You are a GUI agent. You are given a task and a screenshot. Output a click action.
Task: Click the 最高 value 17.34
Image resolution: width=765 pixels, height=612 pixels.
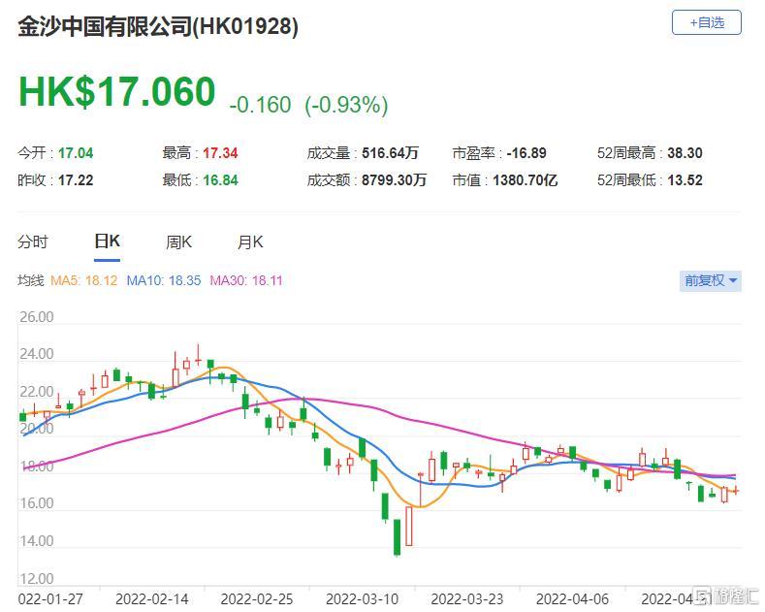[220, 153]
